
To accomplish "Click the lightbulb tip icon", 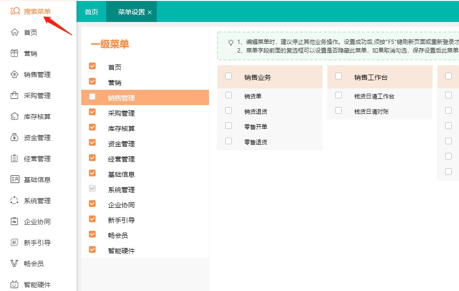I will coord(230,42).
